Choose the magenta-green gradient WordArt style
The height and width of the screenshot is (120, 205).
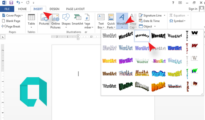coord(158,61)
